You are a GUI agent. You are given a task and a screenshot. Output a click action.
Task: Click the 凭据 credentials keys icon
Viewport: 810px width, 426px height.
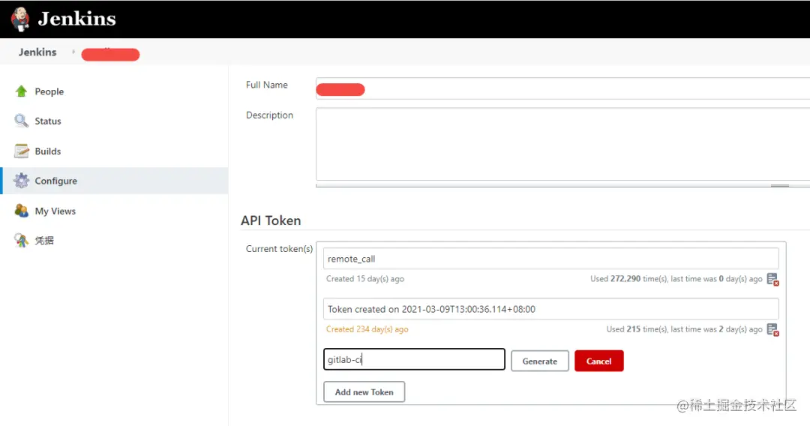coord(21,240)
